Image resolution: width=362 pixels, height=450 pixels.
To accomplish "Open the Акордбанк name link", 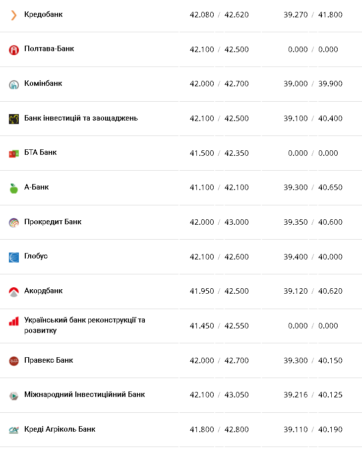I will click(43, 291).
